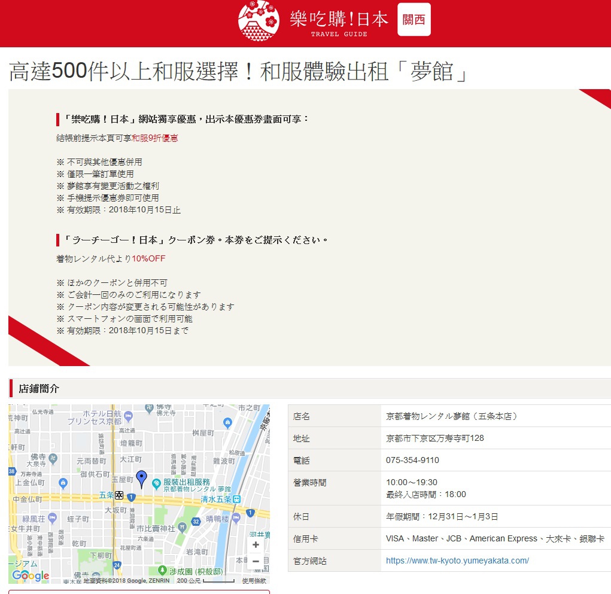Click the 佛光寺 temple marker
Screen dimensions: 611x594
(149, 408)
